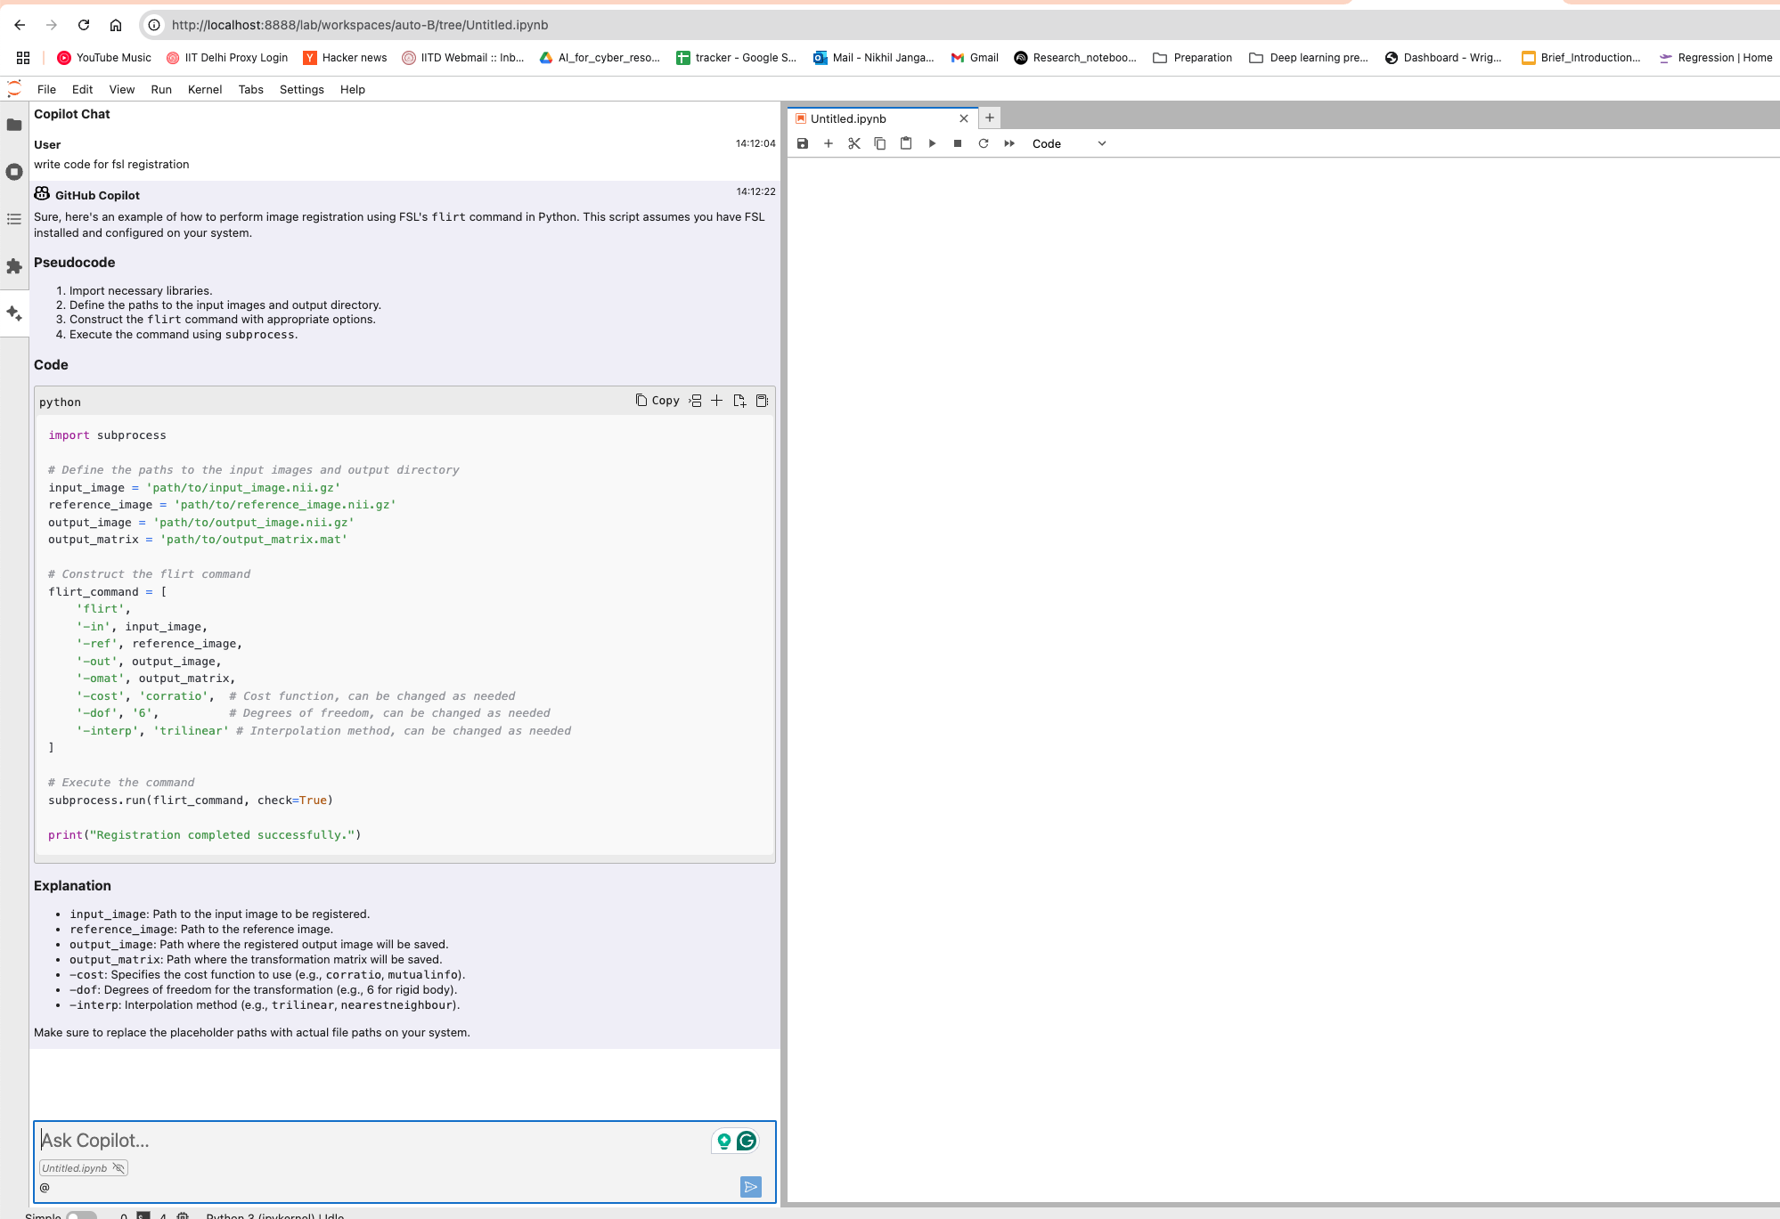
Task: Click the new file icon in code block toolbar
Action: pyautogui.click(x=739, y=401)
